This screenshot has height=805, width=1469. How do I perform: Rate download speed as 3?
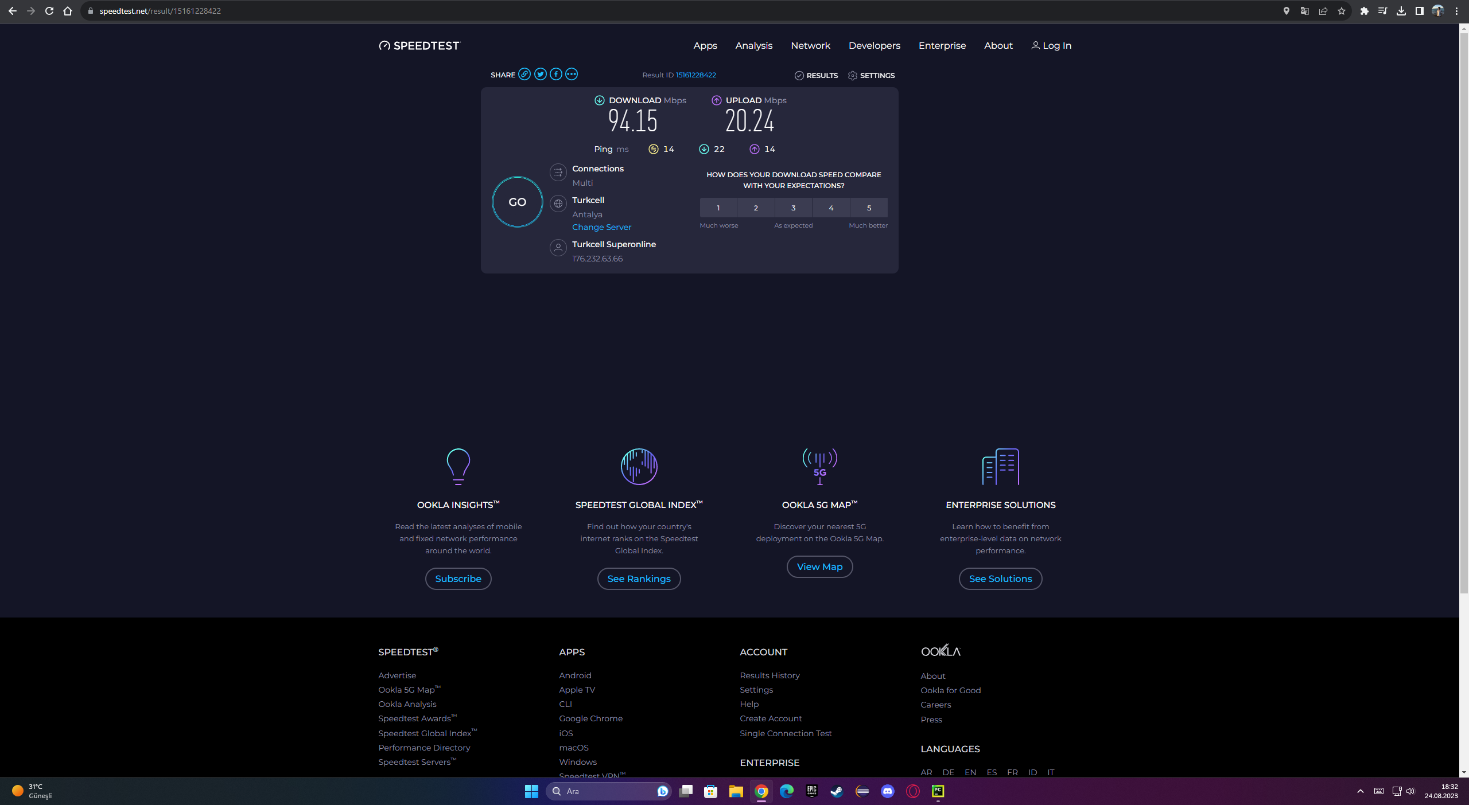793,208
